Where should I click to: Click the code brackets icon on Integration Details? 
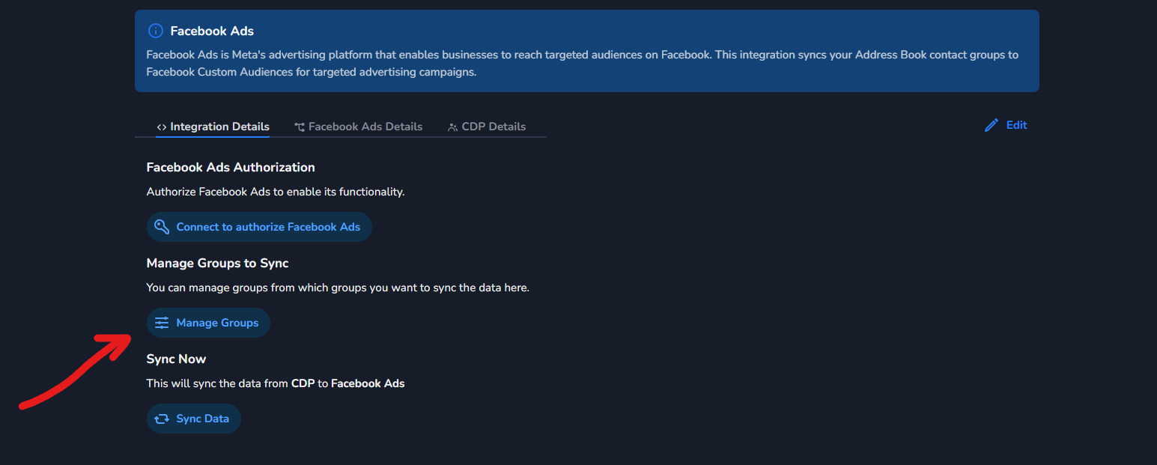[x=161, y=127]
